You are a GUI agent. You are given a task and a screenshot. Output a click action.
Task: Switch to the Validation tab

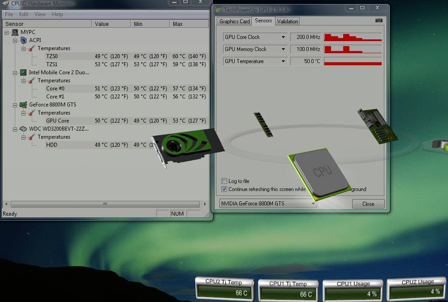pos(288,21)
